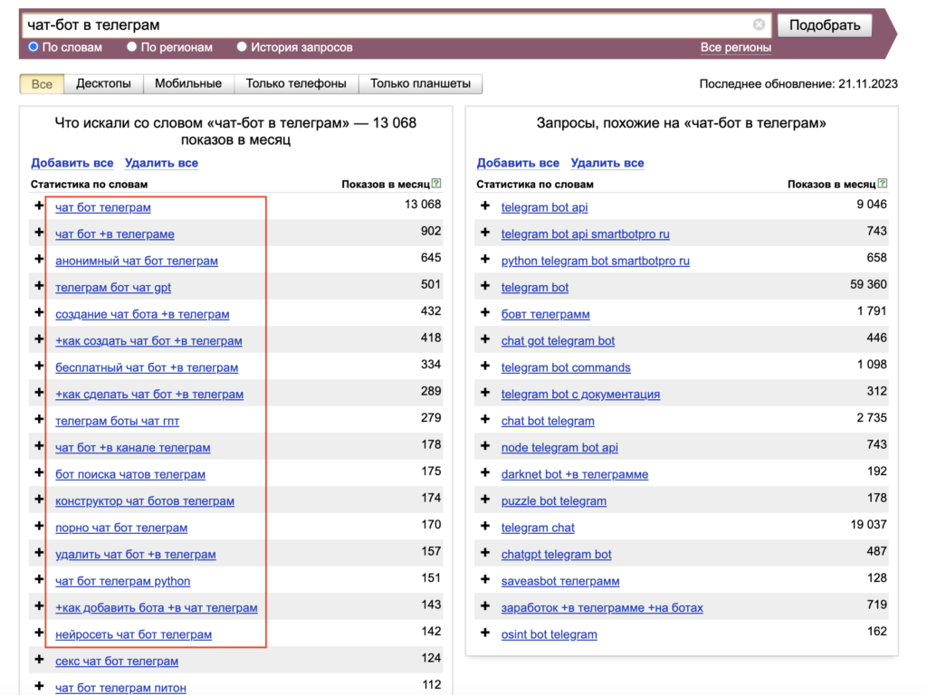Open the 'Только телефоны' tab
The width and height of the screenshot is (927, 695).
pyautogui.click(x=296, y=84)
